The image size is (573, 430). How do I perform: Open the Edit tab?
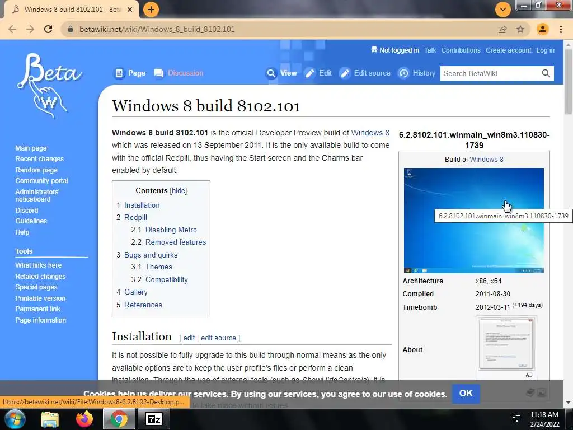coord(318,73)
